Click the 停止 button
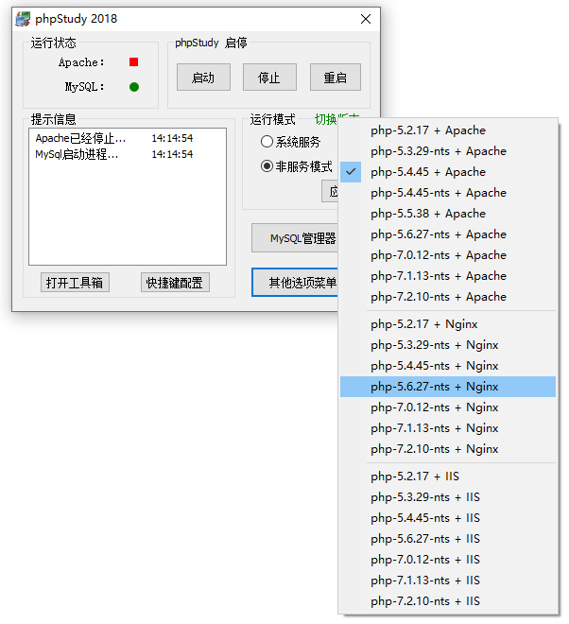The width and height of the screenshot is (569, 624). tap(269, 78)
